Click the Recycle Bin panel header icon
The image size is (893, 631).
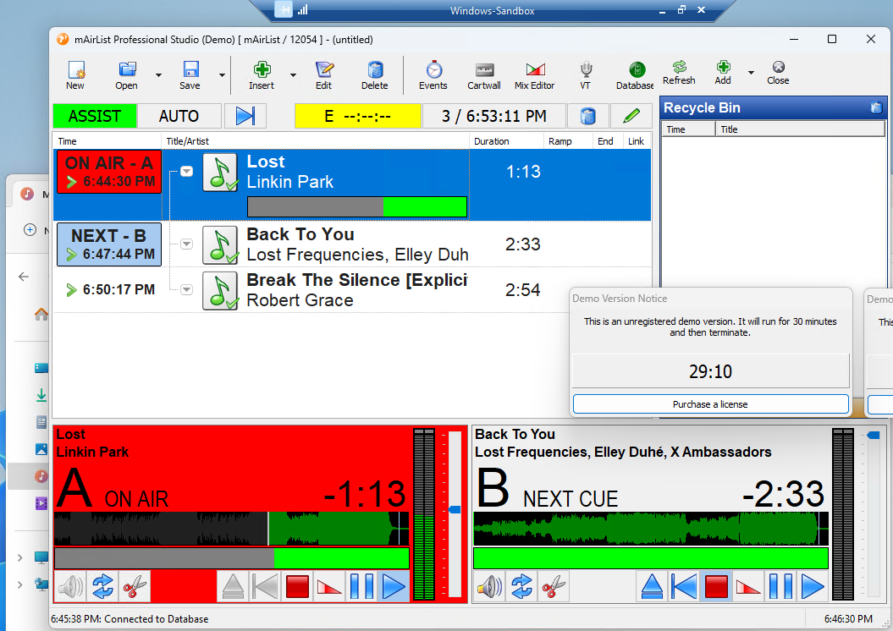pyautogui.click(x=876, y=107)
